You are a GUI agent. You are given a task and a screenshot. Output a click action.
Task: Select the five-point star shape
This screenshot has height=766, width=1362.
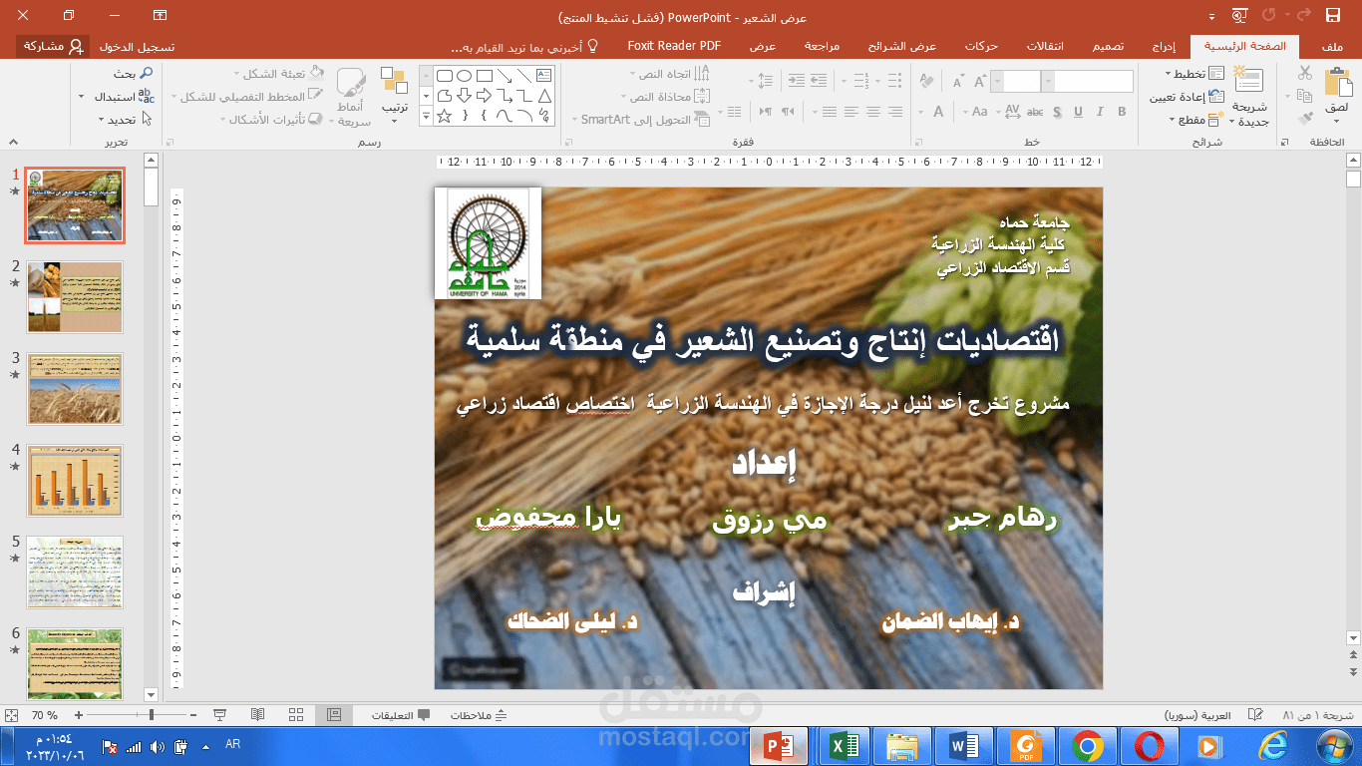(444, 116)
